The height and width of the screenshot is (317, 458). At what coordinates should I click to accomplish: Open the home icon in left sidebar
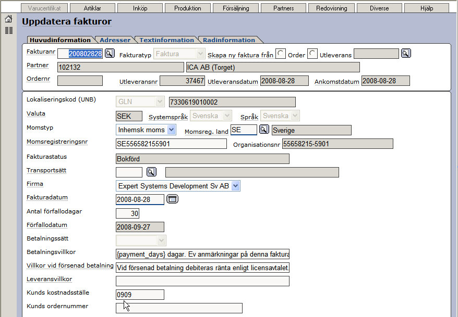click(x=8, y=19)
